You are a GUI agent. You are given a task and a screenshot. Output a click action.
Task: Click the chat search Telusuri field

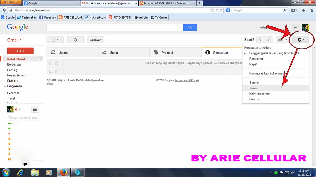(x=23, y=118)
